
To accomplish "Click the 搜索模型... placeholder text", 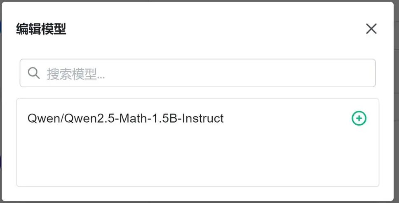I will pyautogui.click(x=76, y=74).
